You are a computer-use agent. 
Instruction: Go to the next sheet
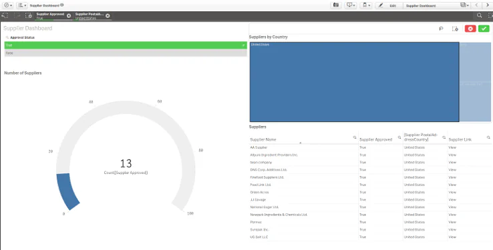488,5
